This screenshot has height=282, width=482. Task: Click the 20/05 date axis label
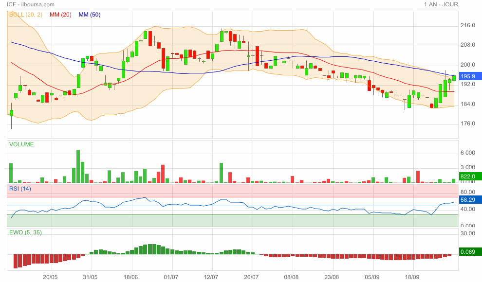click(50, 277)
